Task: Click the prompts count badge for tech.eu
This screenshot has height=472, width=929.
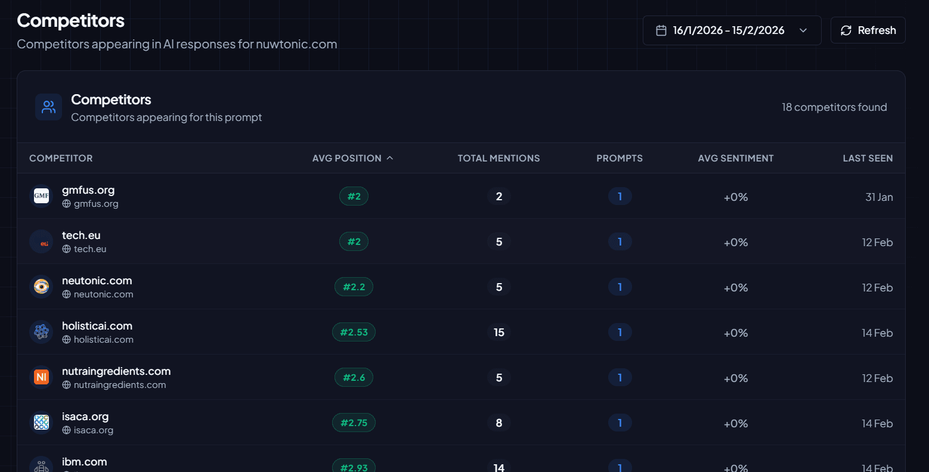Action: (620, 242)
